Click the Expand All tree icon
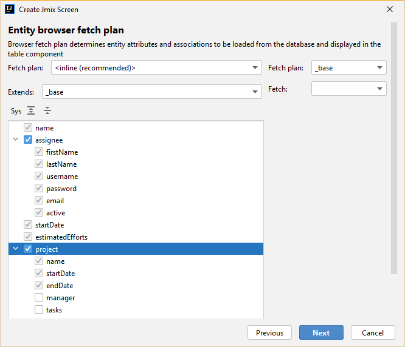Image resolution: width=405 pixels, height=347 pixels. tap(31, 110)
